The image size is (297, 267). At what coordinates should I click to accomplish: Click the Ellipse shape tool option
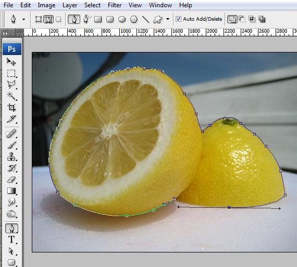click(122, 19)
